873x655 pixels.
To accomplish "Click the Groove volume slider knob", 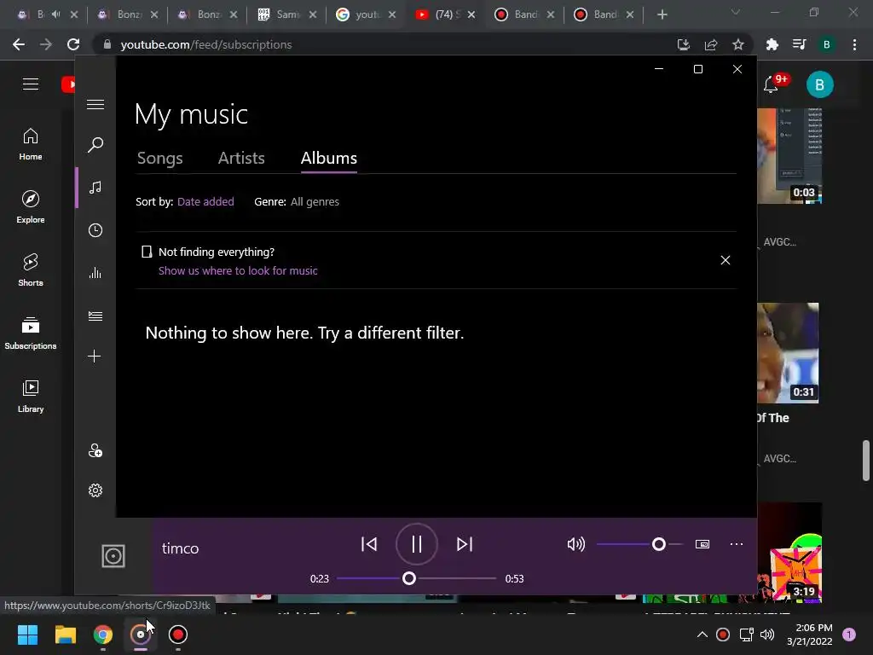I will coord(659,544).
